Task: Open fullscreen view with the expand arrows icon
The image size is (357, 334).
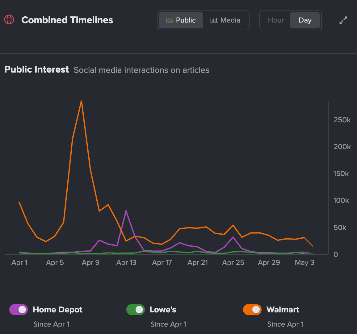Action: (343, 20)
